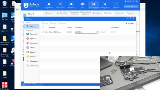Select the iPhone10,3,iPhon... file name
This screenshot has width=160, height=90.
coord(55,32)
